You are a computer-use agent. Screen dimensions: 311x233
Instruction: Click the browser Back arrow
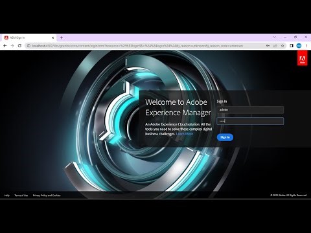[x=5, y=46]
